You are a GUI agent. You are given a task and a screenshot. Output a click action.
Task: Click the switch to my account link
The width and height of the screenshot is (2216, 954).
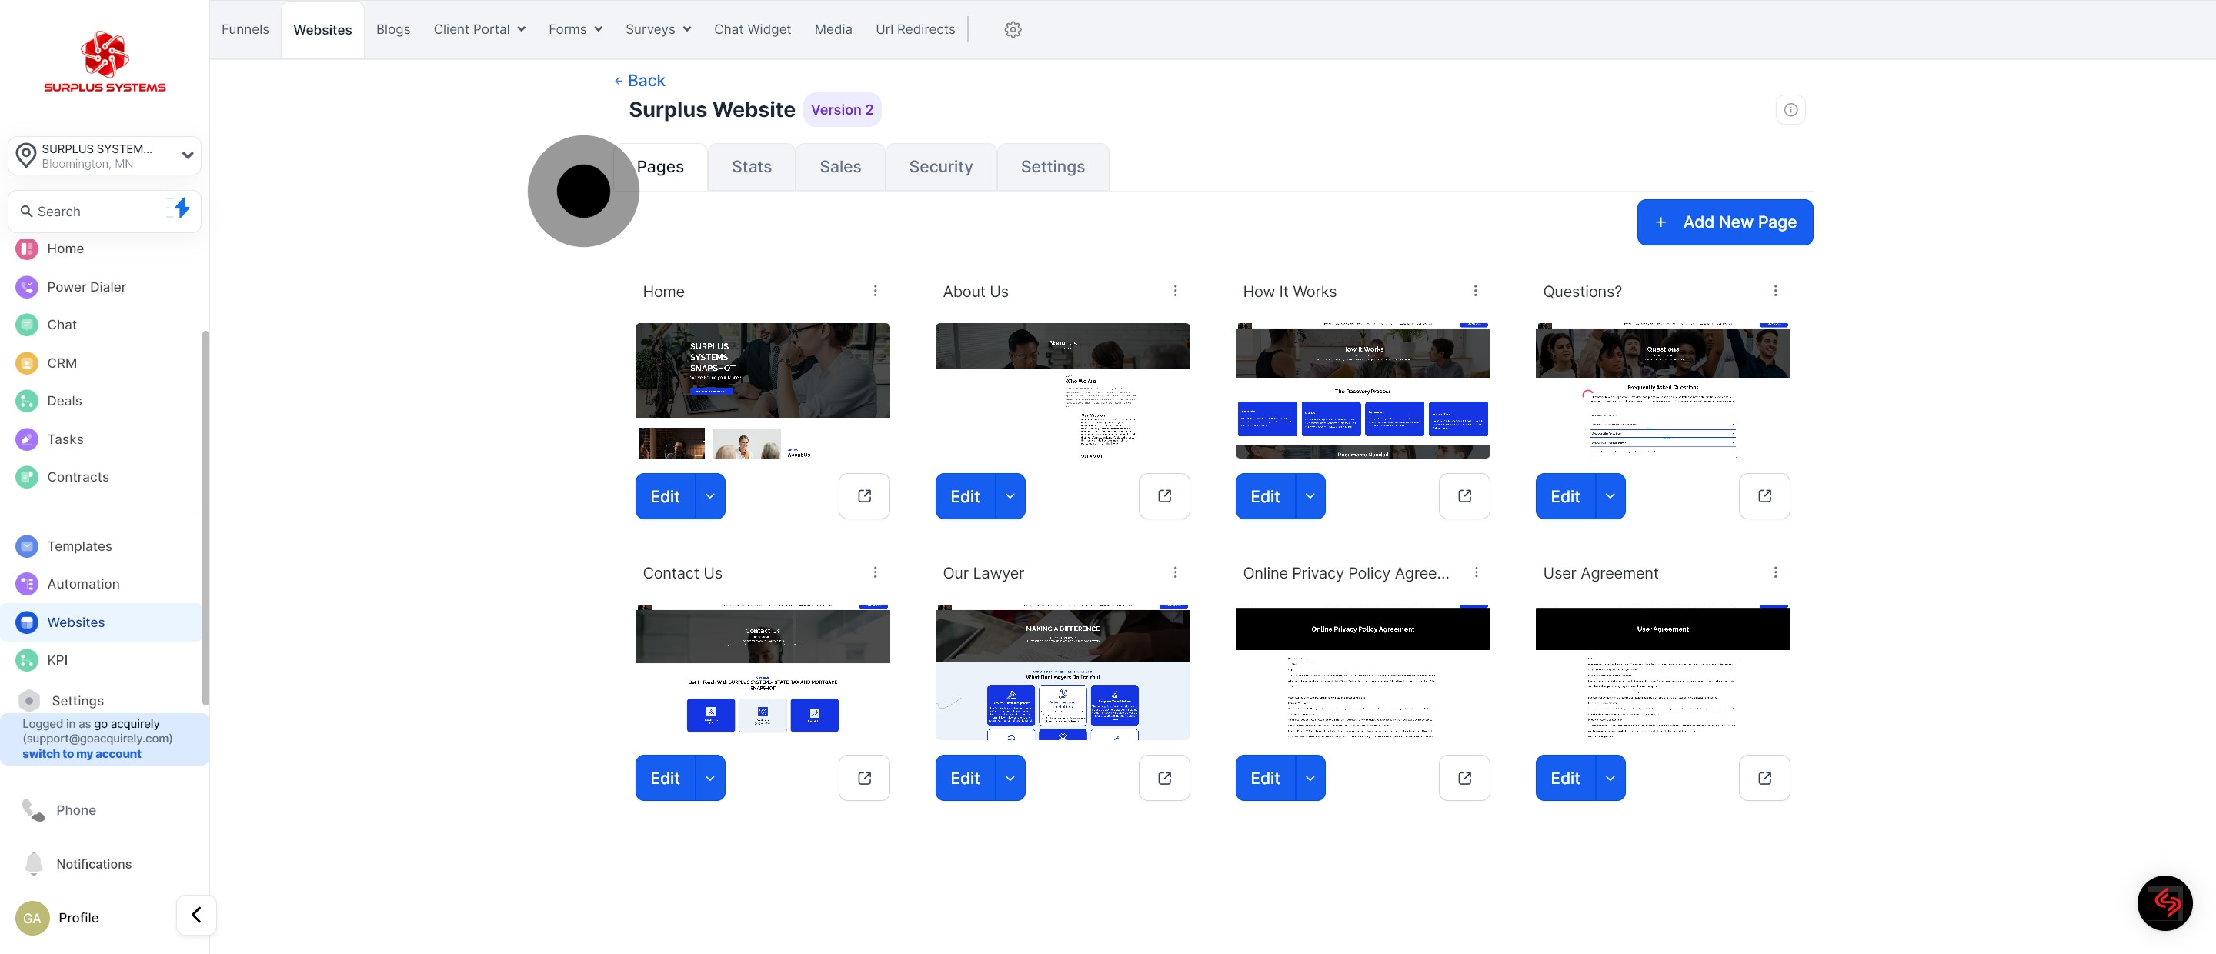(82, 753)
